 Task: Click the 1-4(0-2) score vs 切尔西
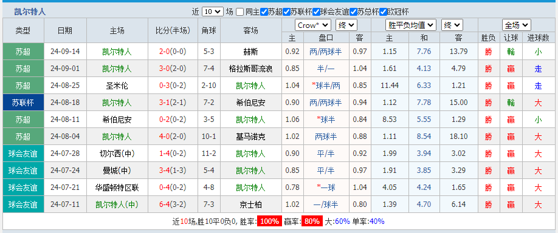point(173,154)
